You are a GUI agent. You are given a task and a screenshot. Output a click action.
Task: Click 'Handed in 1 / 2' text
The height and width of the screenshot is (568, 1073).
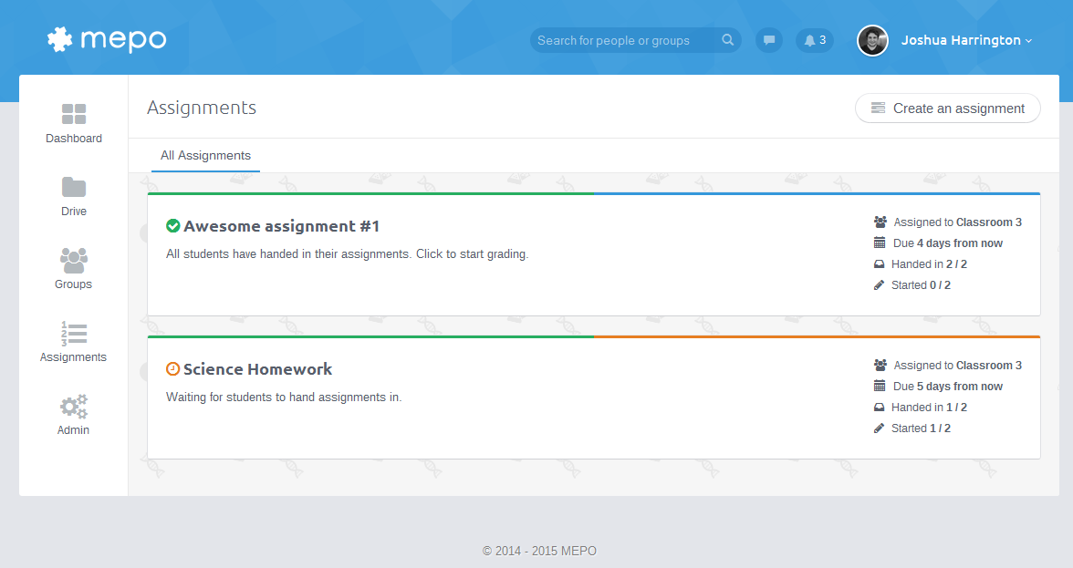coord(929,408)
